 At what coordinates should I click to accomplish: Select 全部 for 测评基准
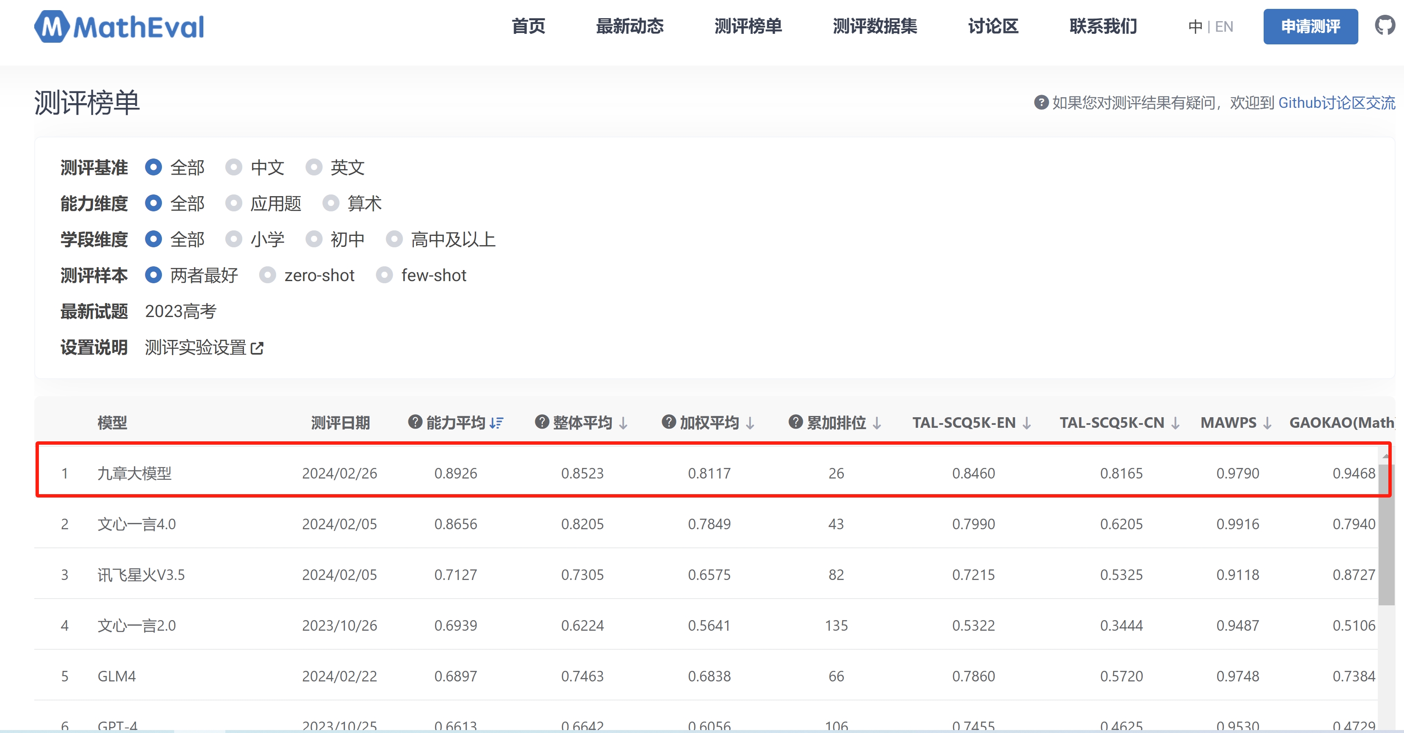coord(153,167)
